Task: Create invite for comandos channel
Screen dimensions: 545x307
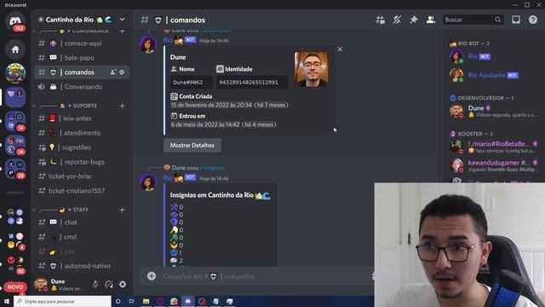Action: coord(112,72)
